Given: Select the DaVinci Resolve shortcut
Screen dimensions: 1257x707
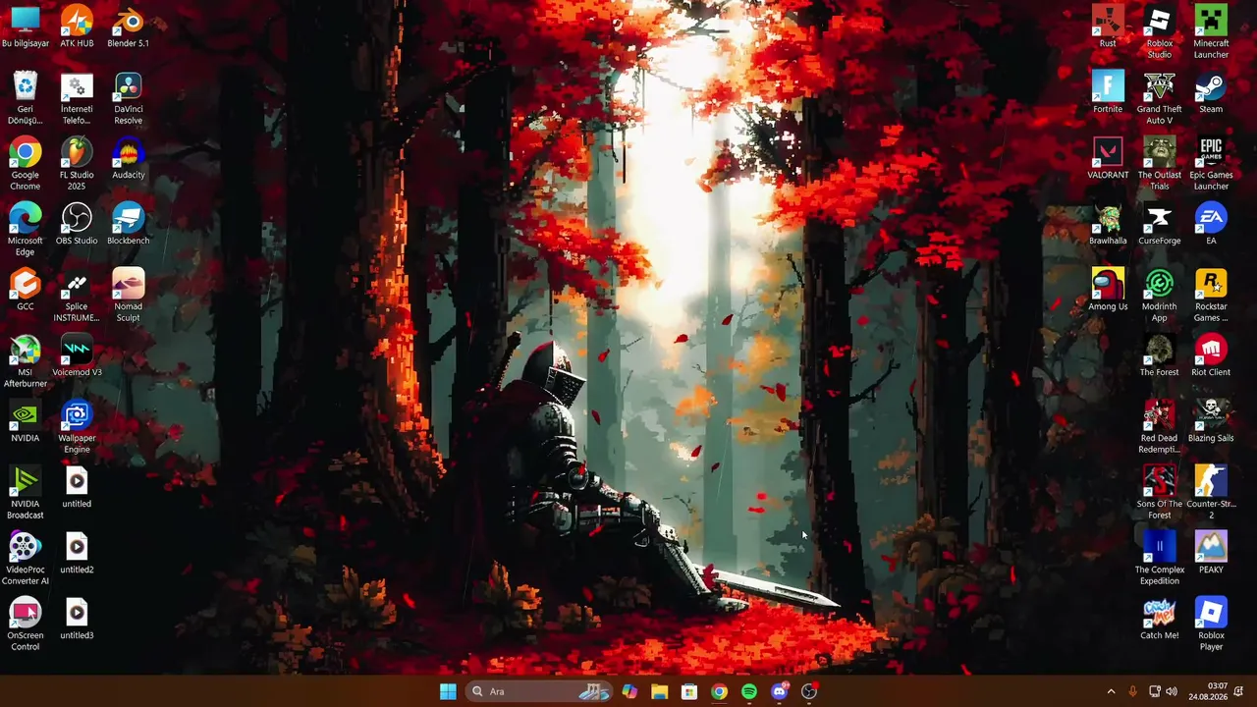Looking at the screenshot, I should [x=128, y=98].
